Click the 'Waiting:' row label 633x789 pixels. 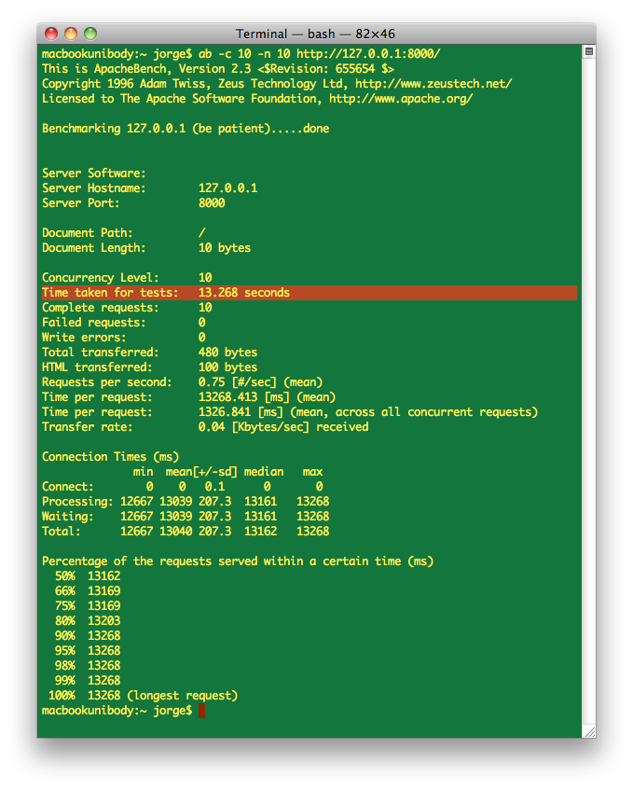coord(67,517)
